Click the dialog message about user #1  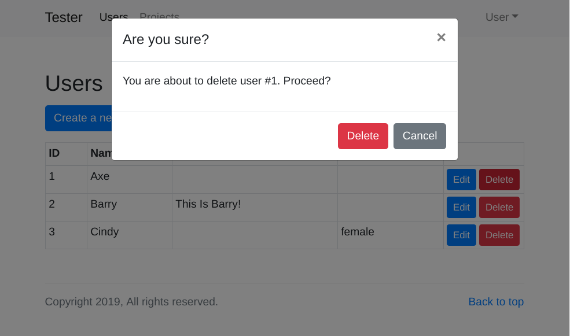tap(226, 81)
